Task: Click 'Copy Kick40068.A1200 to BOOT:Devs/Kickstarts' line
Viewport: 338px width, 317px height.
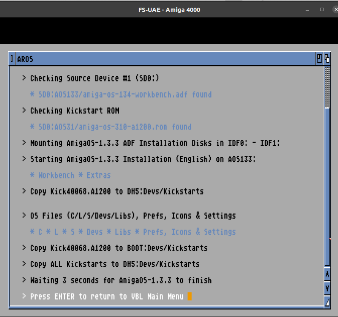Action: [115, 248]
